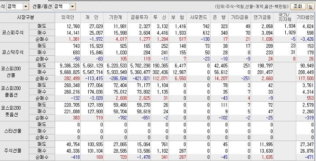This screenshot has height=161, width=316.
Task: Click call option individual net -3,028
Action: 96,98
